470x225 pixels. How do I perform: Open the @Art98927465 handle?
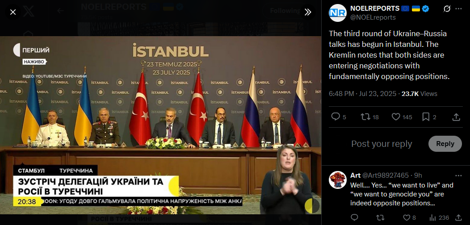[x=386, y=175]
